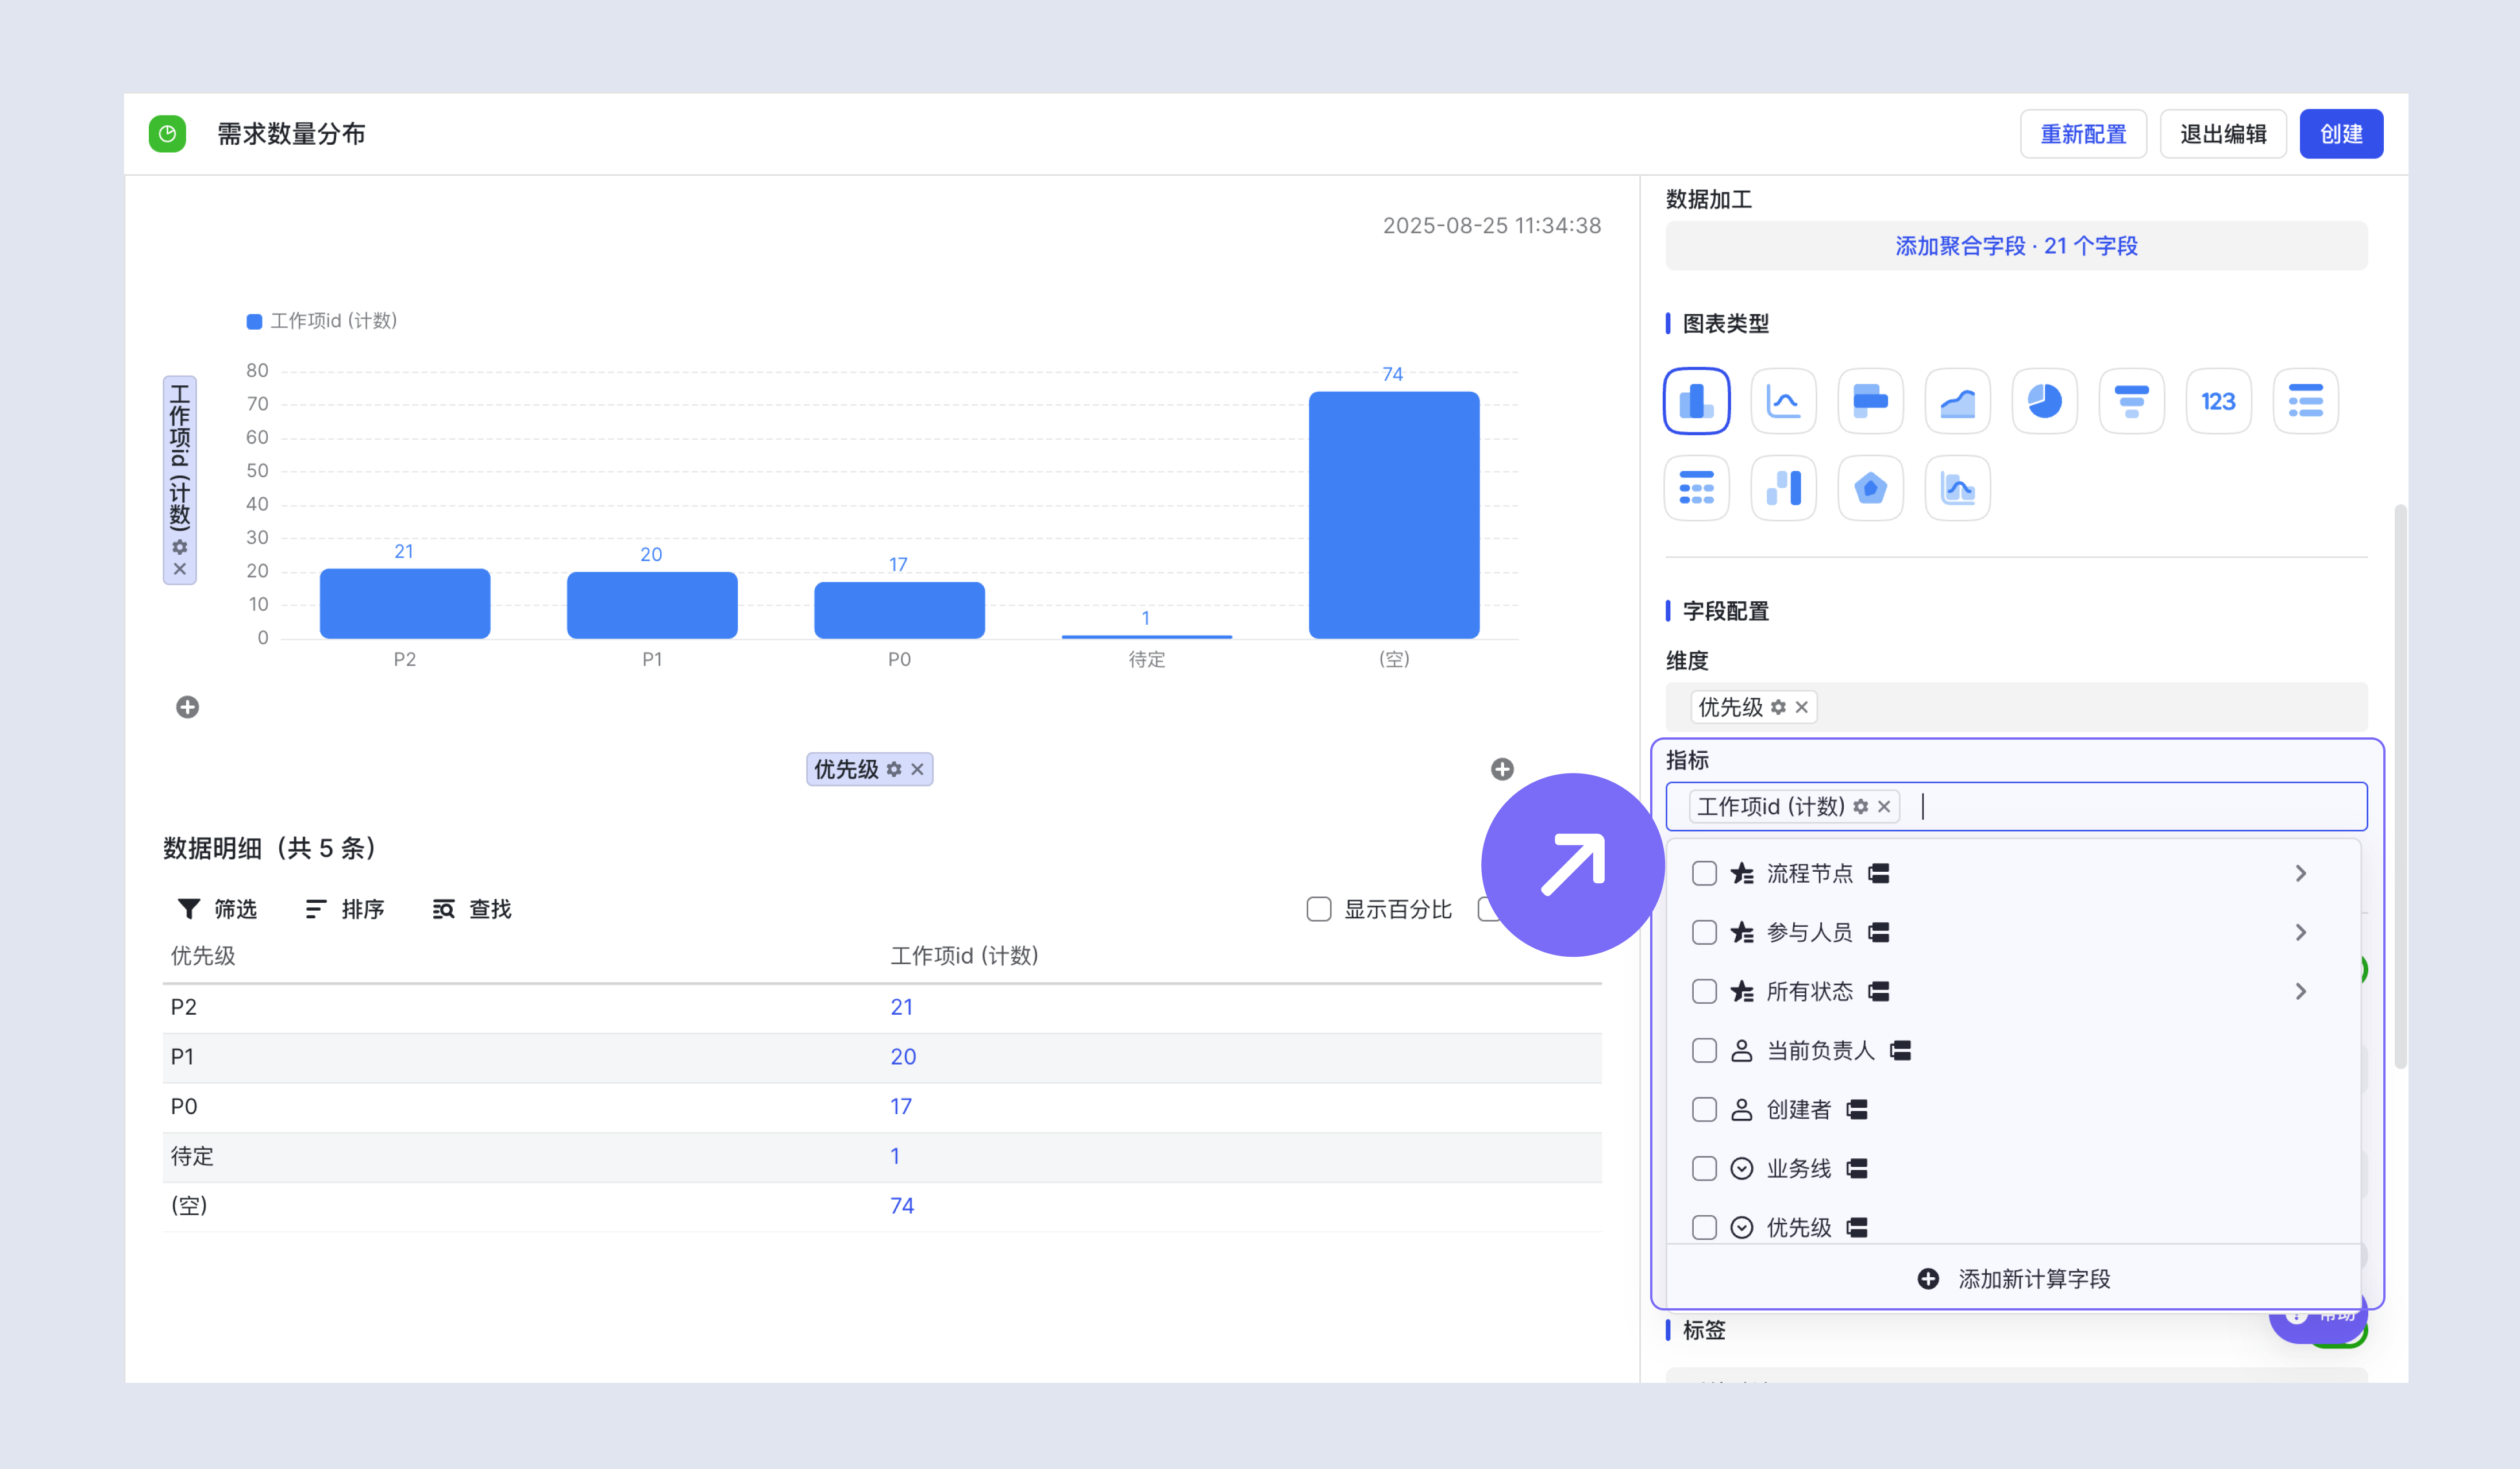Click the P2 bar in chart

405,604
